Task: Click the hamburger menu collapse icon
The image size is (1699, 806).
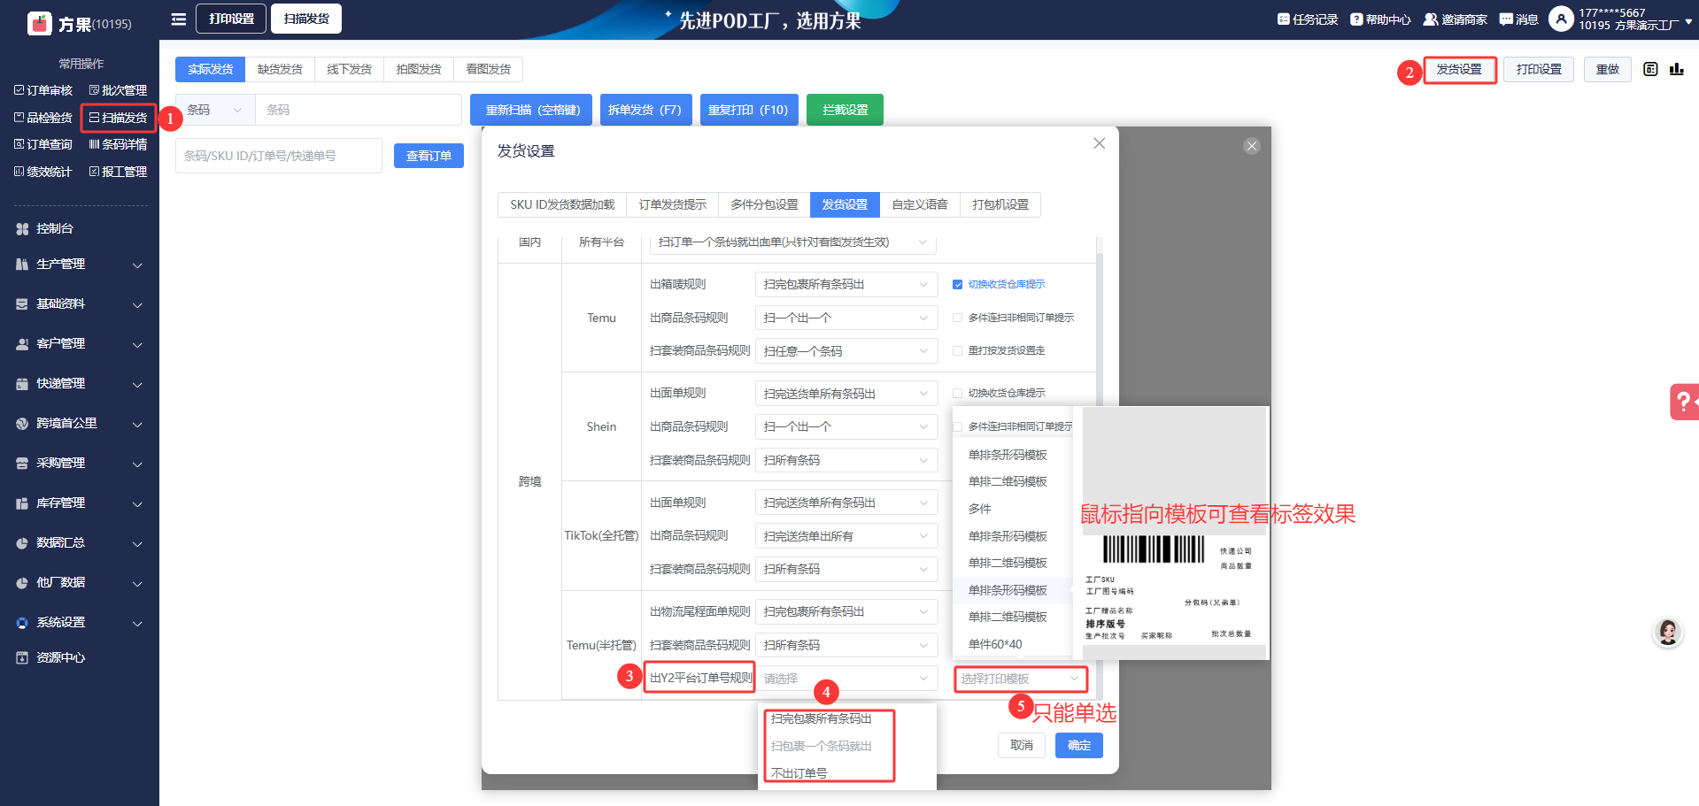Action: click(178, 19)
